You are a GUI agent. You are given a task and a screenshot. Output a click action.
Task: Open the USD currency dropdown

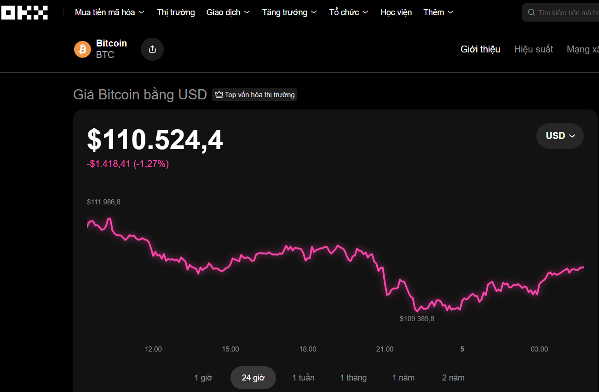(x=560, y=136)
